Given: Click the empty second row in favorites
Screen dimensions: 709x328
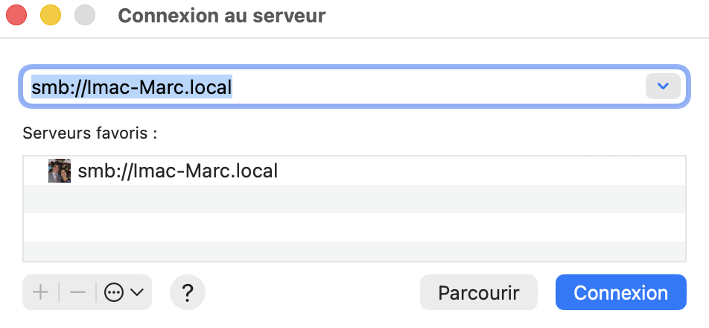Looking at the screenshot, I should pyautogui.click(x=354, y=199).
